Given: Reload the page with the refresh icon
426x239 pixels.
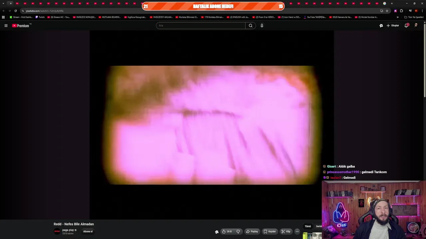Looking at the screenshot, I should point(15,11).
